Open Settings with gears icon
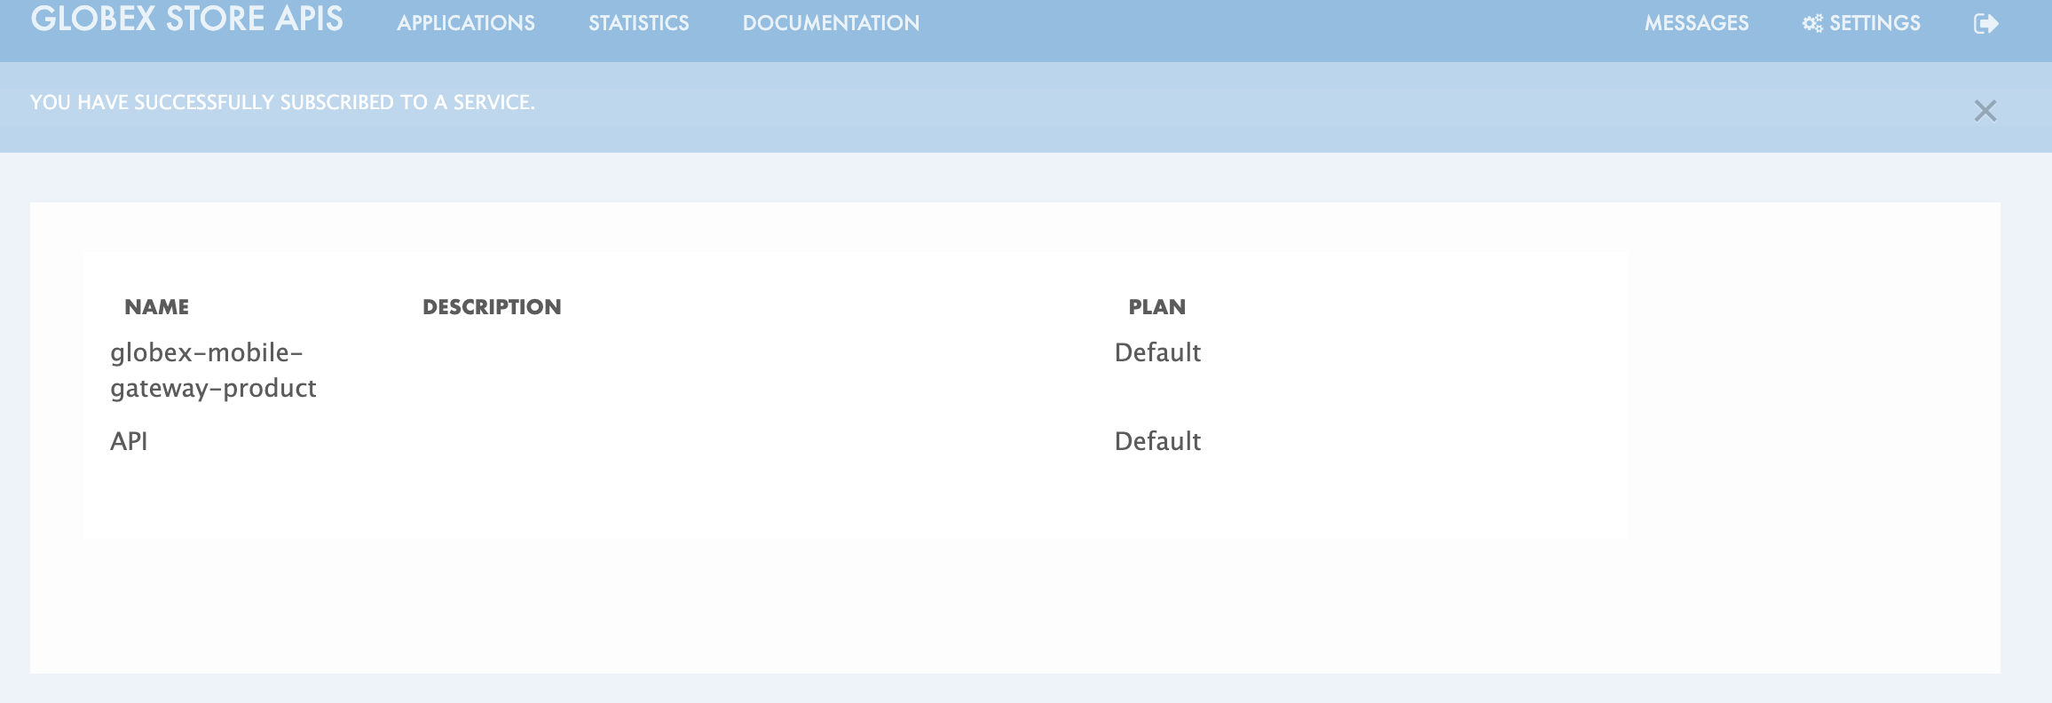 tap(1861, 23)
